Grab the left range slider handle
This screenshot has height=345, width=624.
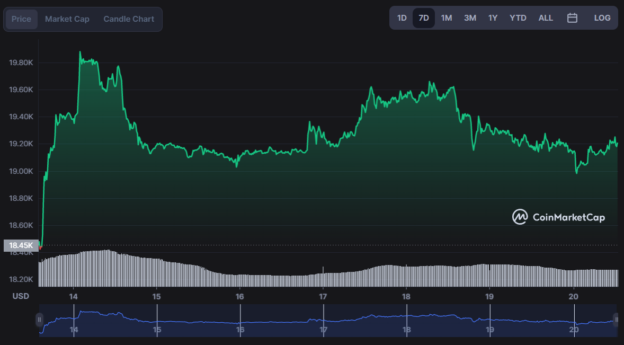tap(39, 320)
